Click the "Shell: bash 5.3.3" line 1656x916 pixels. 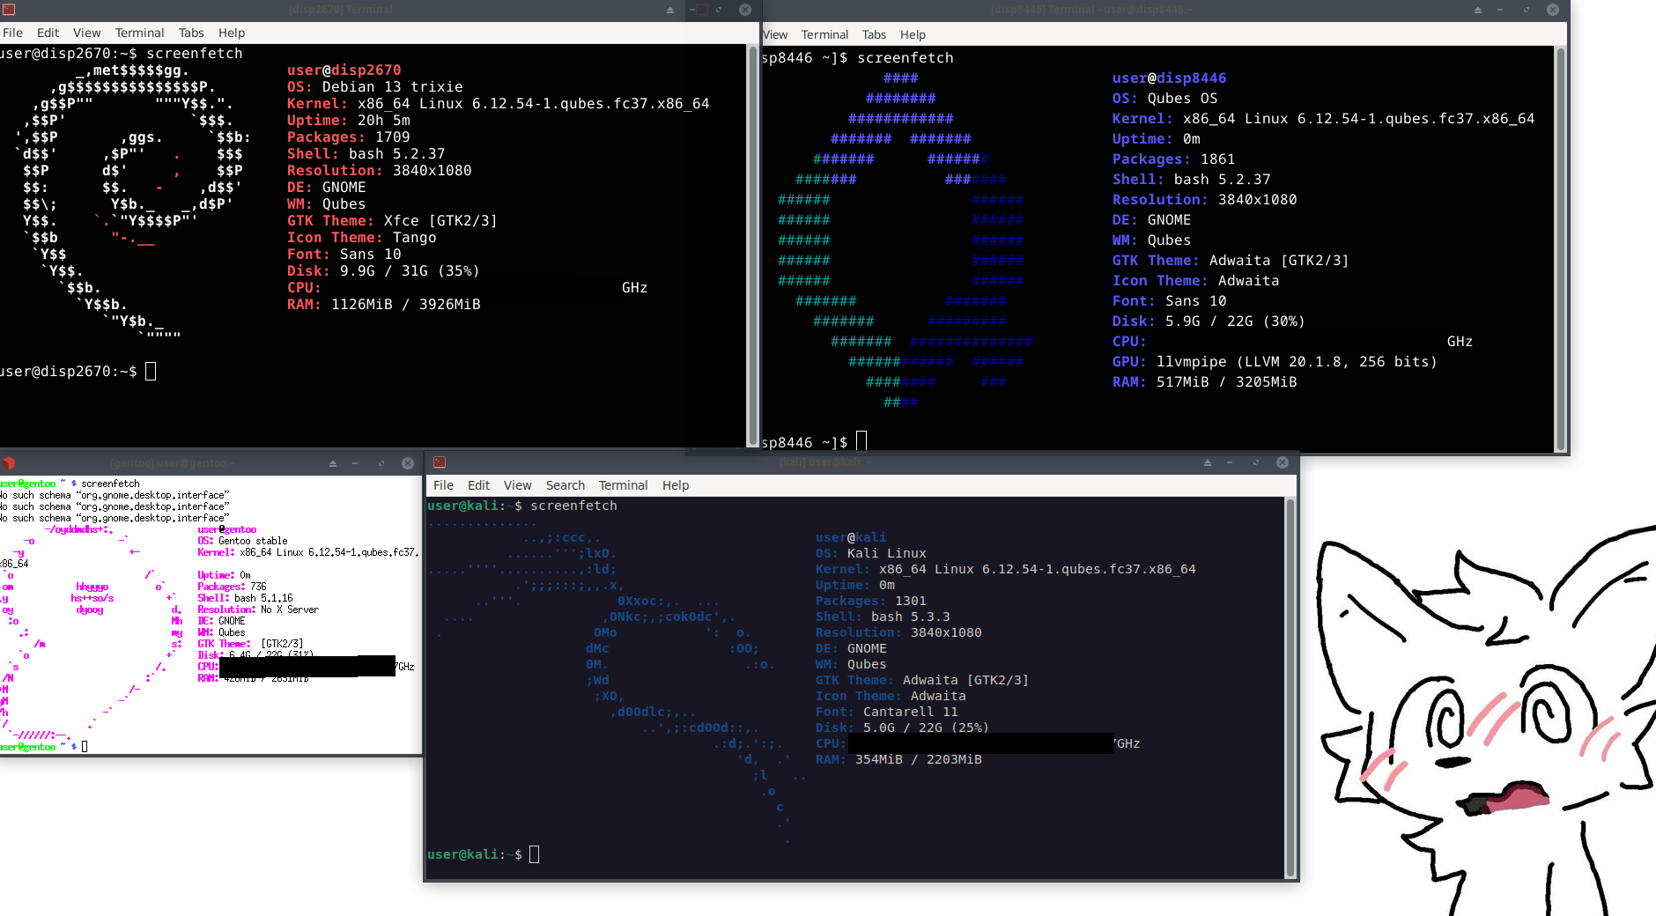point(883,617)
